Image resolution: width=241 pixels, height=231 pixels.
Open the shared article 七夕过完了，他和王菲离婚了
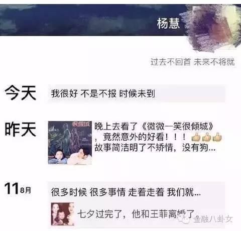click(x=137, y=214)
